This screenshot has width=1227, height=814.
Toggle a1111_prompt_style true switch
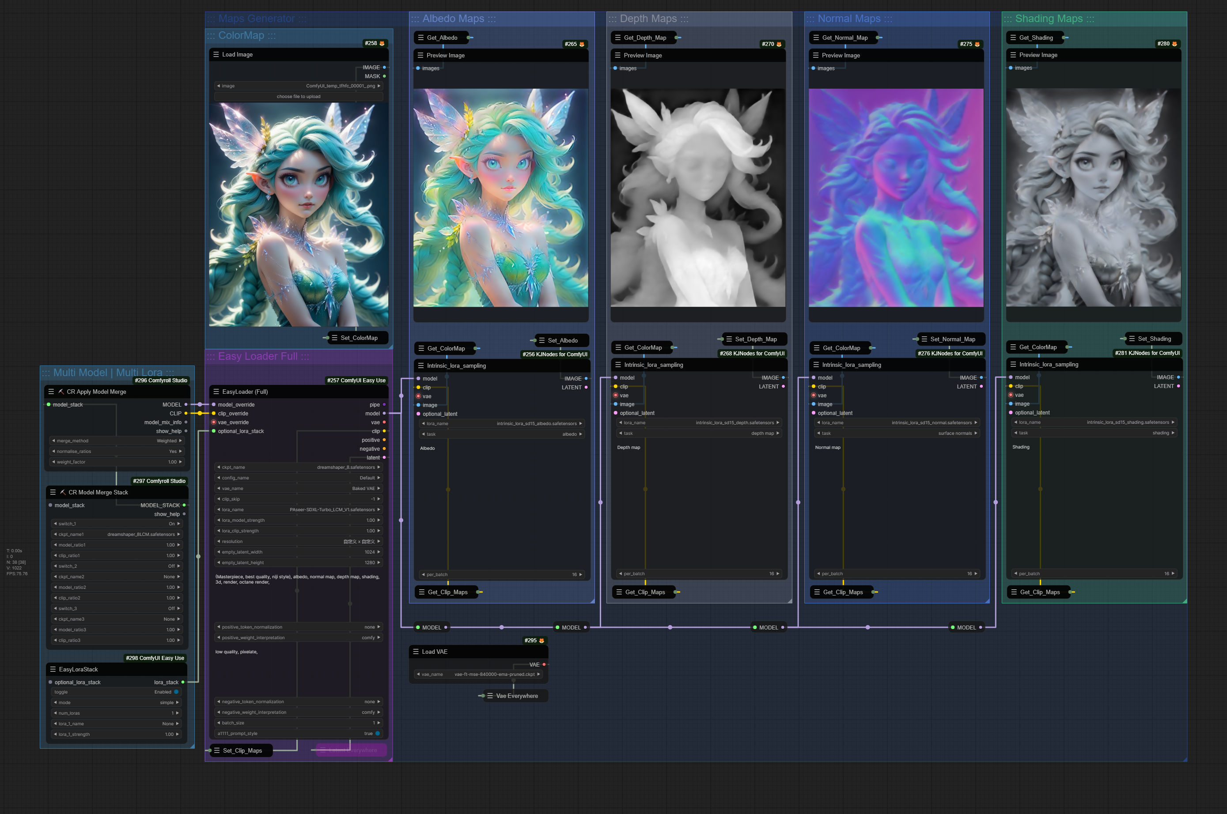(378, 734)
